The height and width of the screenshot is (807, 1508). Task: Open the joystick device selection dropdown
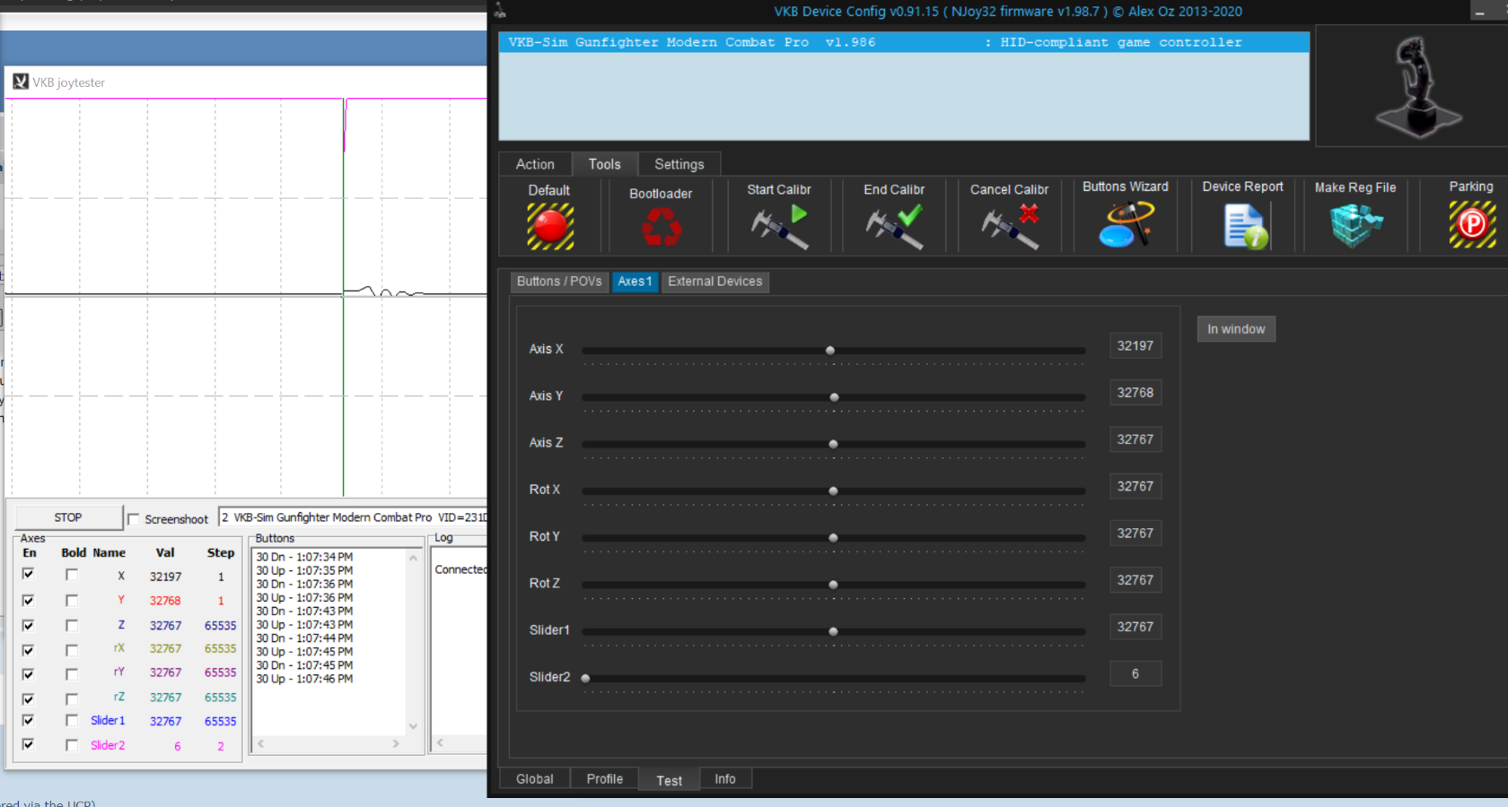tap(352, 517)
